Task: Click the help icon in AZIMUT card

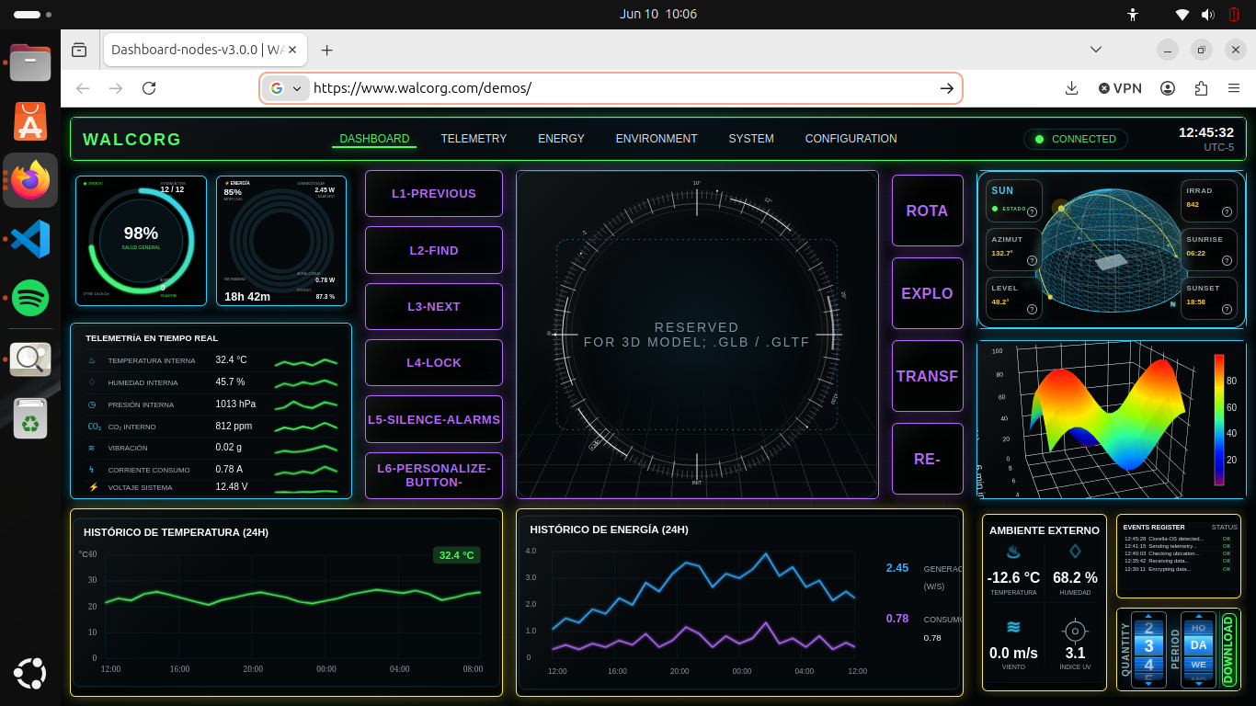Action: click(1032, 261)
